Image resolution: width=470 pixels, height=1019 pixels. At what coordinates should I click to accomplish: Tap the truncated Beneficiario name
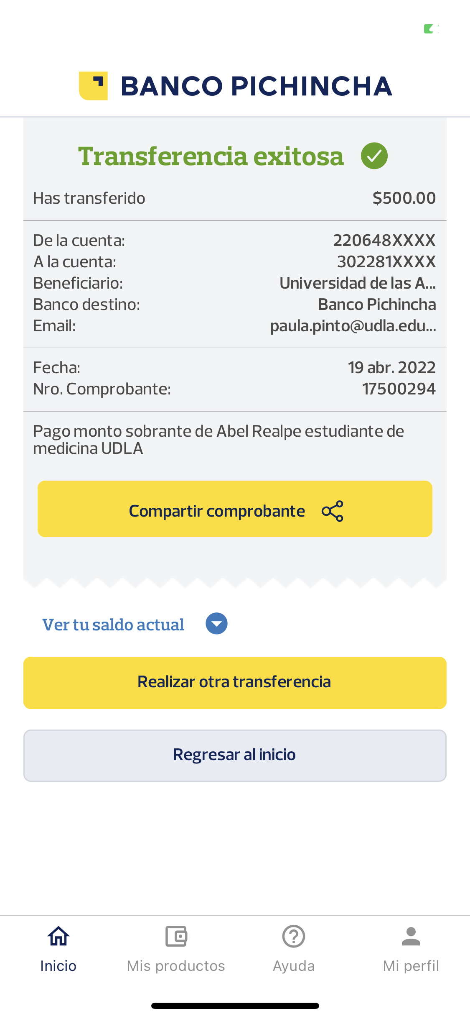tap(358, 283)
